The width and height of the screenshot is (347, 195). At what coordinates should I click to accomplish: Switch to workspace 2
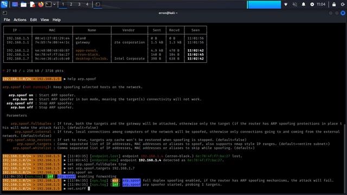71,4
